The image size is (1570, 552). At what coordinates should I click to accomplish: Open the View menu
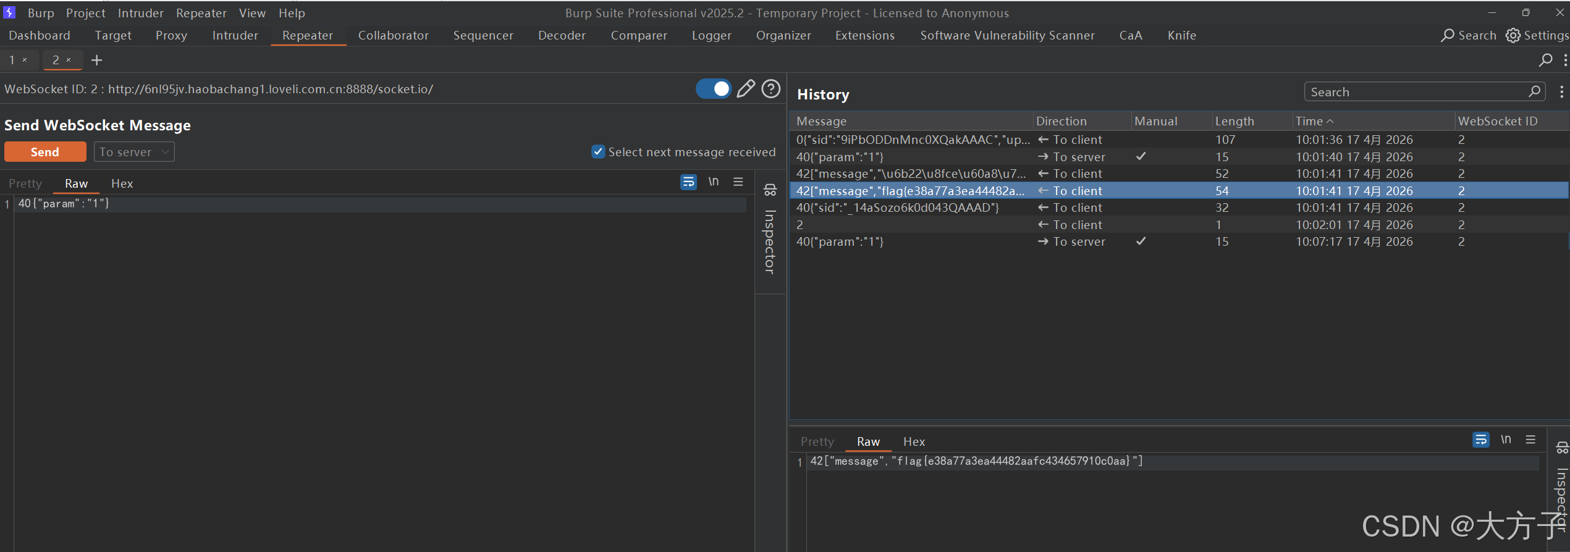252,13
